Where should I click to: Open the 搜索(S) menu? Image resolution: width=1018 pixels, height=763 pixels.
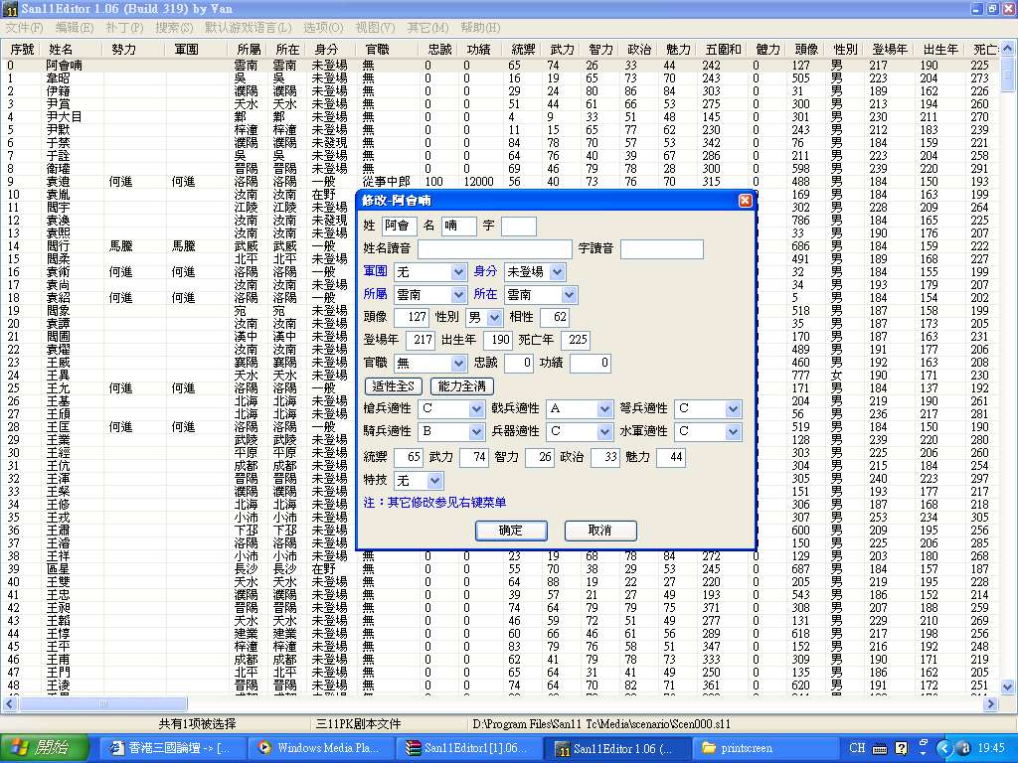[176, 28]
